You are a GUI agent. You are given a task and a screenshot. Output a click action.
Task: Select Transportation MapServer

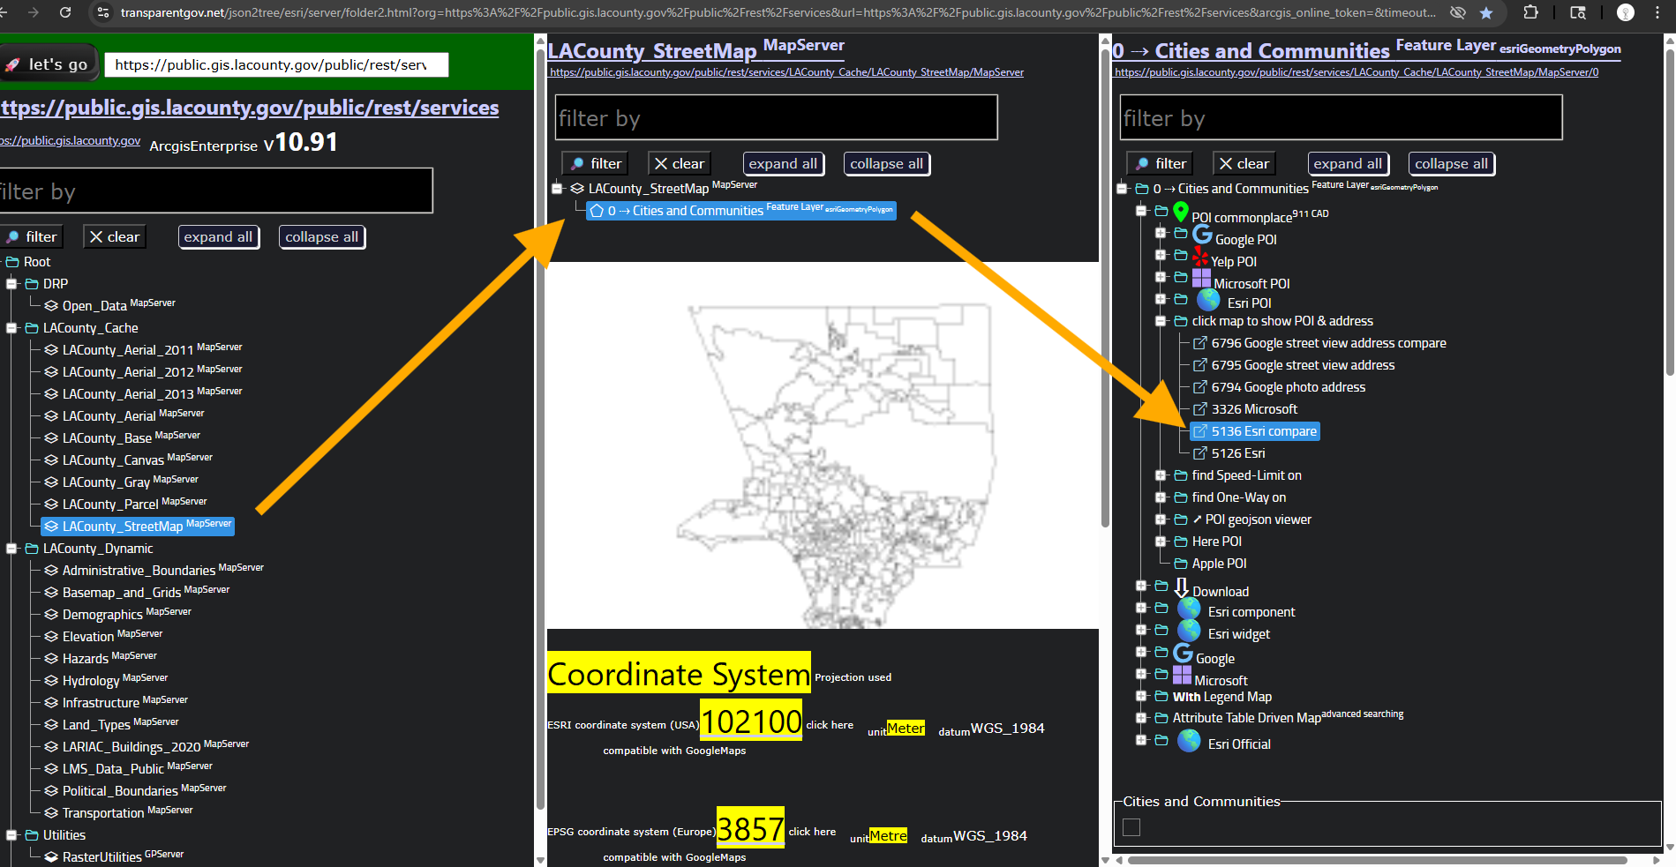click(119, 813)
